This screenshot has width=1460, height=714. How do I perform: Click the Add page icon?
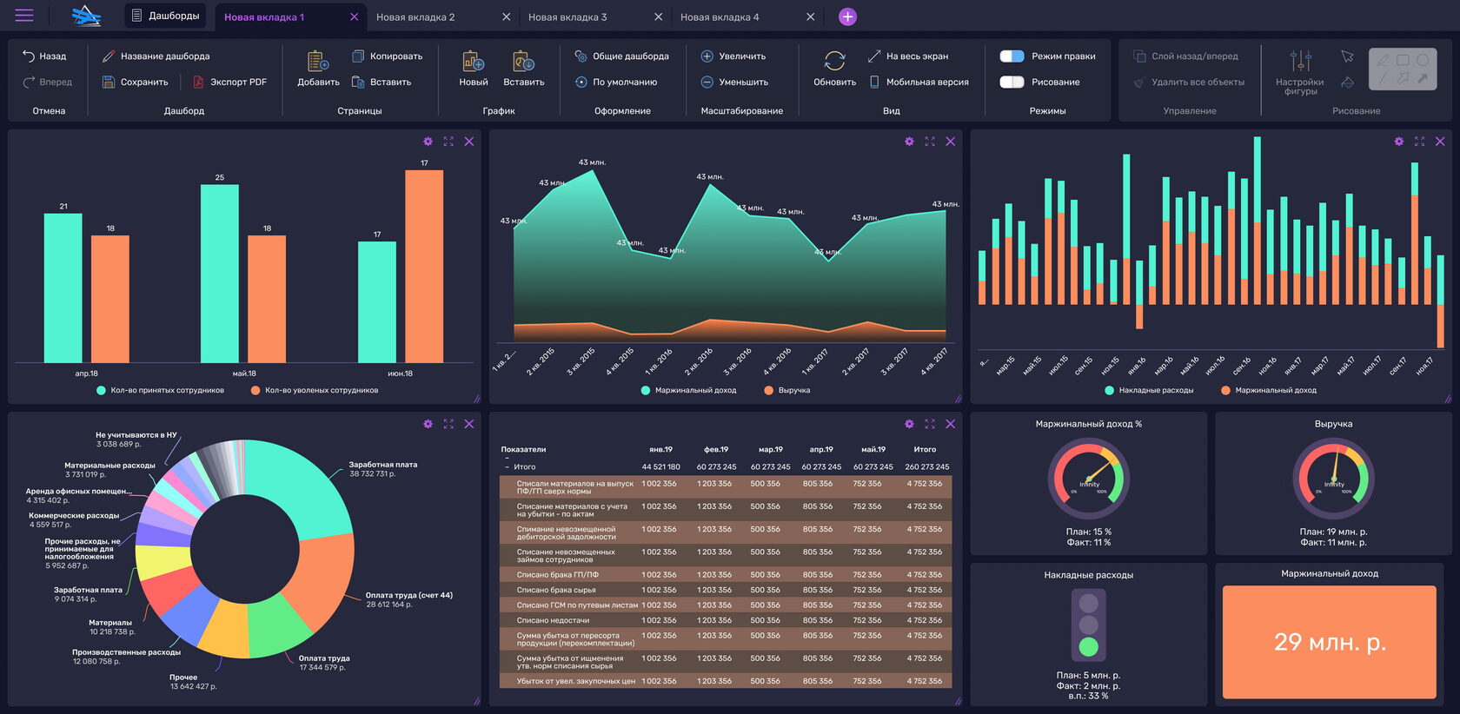click(x=318, y=62)
